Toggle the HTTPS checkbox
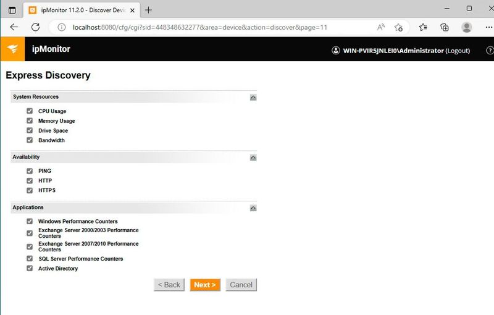 tap(30, 190)
